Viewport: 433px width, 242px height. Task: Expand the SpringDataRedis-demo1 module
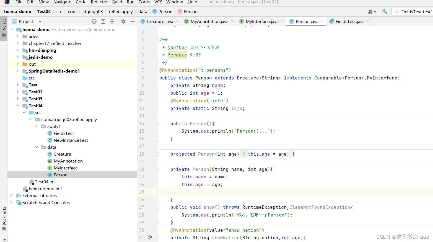tap(18, 71)
